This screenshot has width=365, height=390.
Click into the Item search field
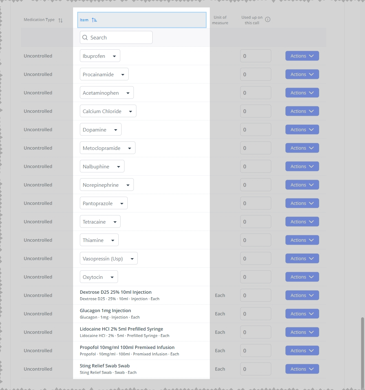[116, 37]
